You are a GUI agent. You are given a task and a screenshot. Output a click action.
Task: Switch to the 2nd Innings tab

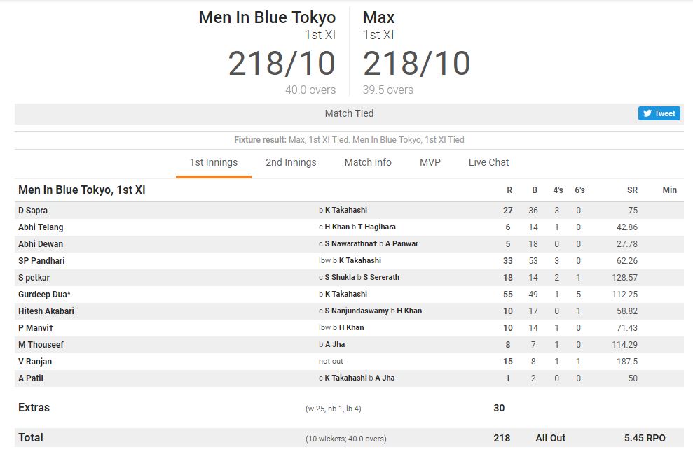(x=291, y=162)
